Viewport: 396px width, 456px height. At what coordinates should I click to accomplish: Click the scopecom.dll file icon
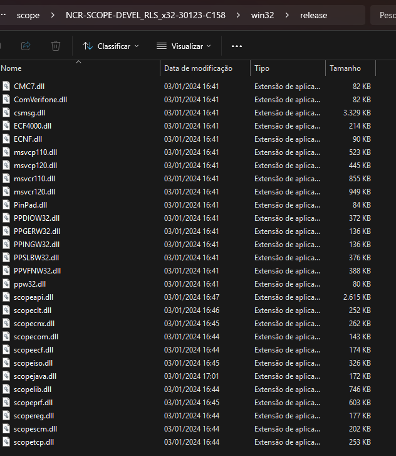tap(6, 337)
